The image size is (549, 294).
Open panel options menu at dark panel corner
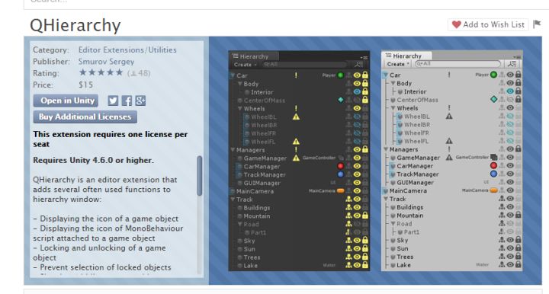(364, 57)
